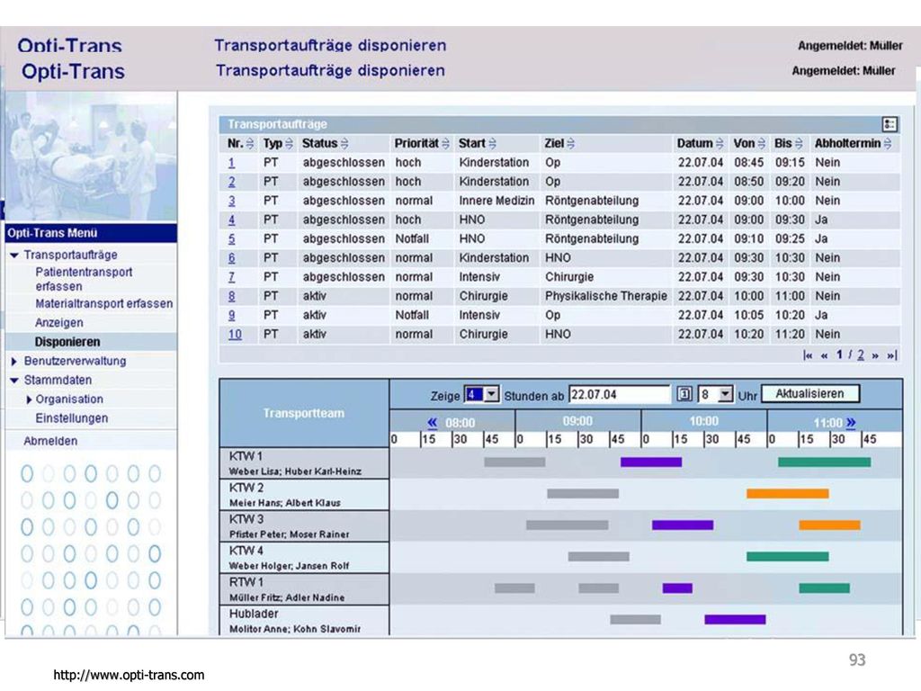Viewport: 921px width, 691px height.
Task: Open the calendar picker beside the date field
Action: point(684,394)
